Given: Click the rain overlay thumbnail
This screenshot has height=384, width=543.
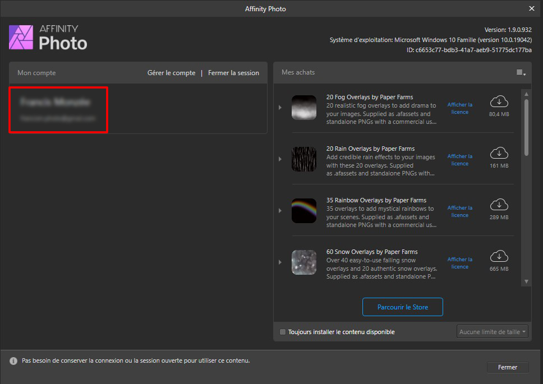Looking at the screenshot, I should pyautogui.click(x=304, y=159).
